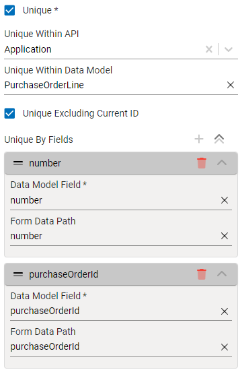
Task: Focus the Unique Within Data Model field
Action: 114,85
